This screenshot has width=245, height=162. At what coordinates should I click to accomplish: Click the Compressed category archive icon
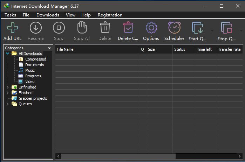coord(21,59)
